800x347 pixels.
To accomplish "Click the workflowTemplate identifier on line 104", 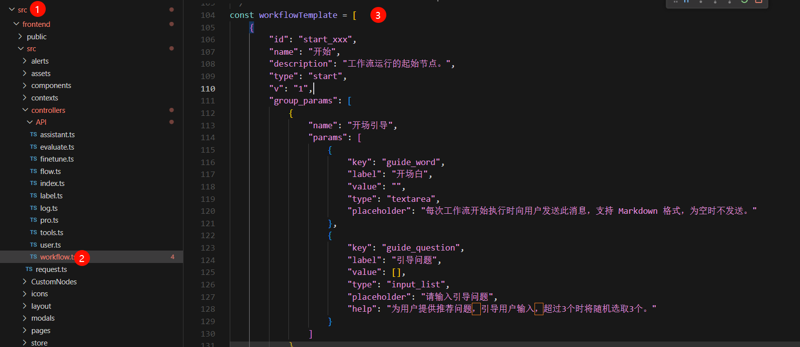I will point(298,15).
